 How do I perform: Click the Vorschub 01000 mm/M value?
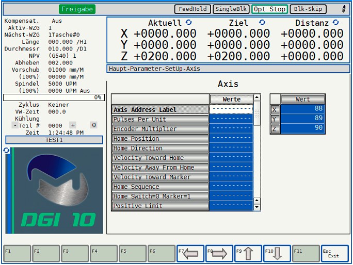point(66,70)
